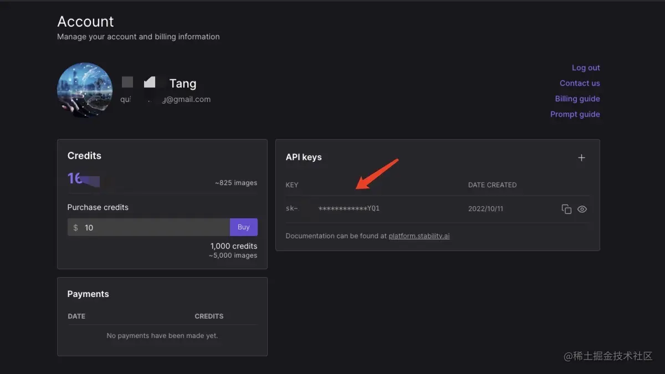Screen dimensions: 665x374
Task: Select the masked API key text
Action: point(349,209)
